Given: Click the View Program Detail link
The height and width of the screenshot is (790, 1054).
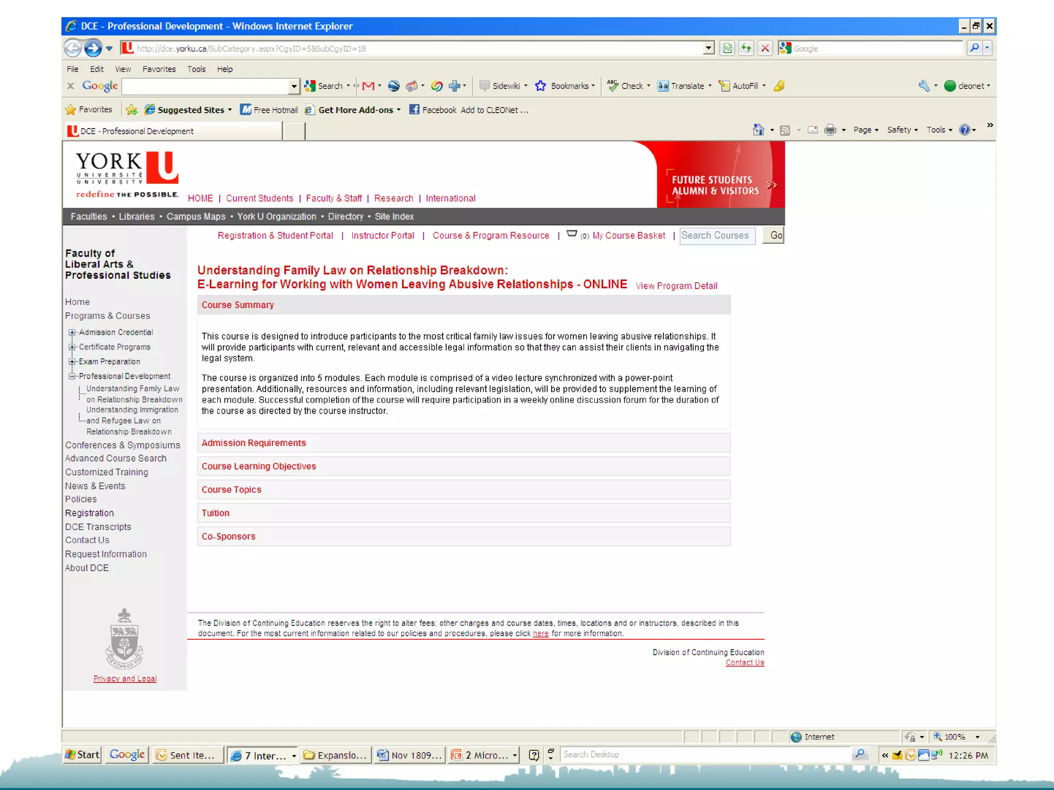Looking at the screenshot, I should coord(676,286).
